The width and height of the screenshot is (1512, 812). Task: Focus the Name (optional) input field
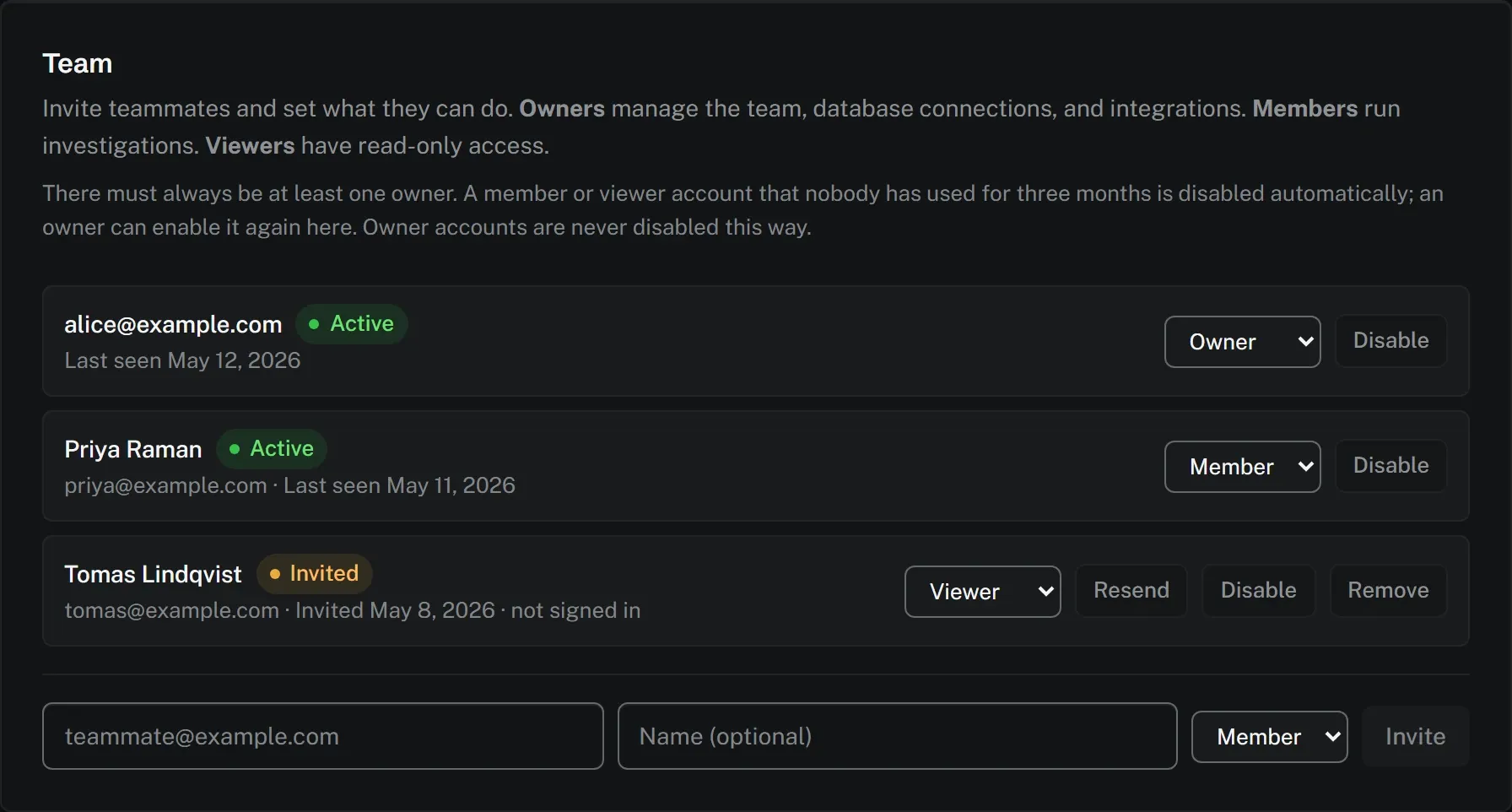[897, 736]
